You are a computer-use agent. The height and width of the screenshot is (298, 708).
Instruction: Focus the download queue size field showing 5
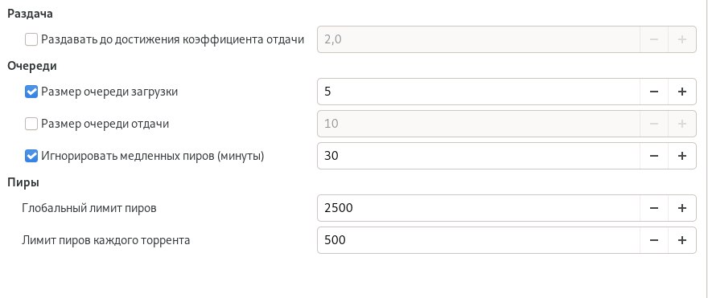coord(479,92)
